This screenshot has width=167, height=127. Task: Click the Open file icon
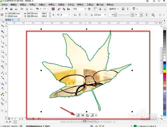pyautogui.click(x=7, y=9)
